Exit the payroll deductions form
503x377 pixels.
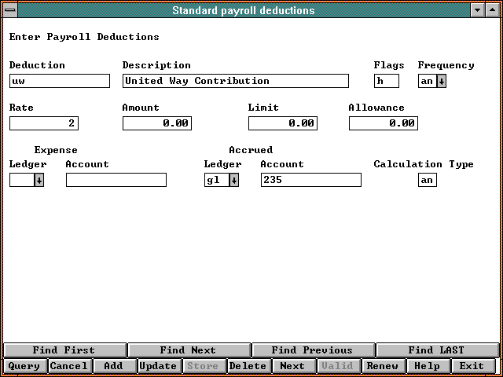tap(472, 366)
